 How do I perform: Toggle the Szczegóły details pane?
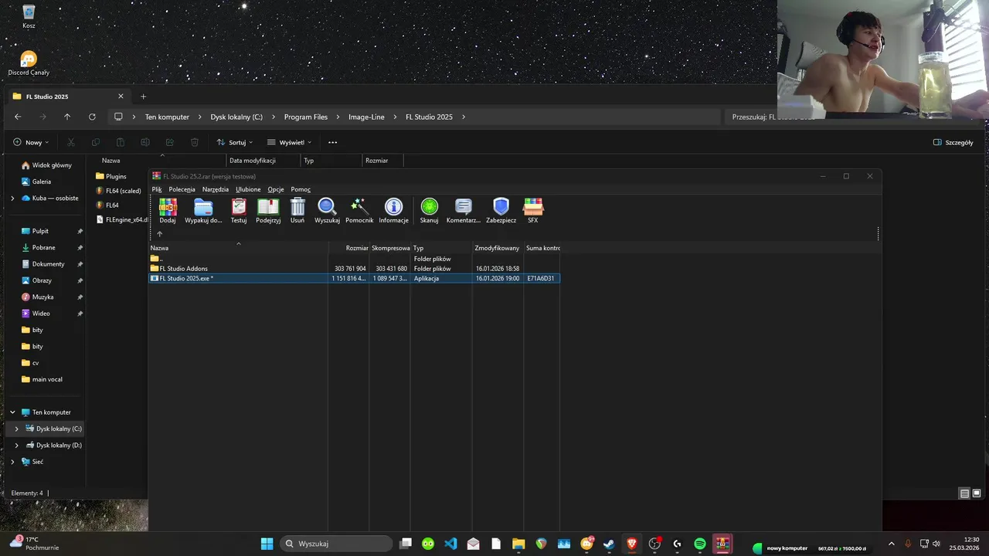(x=953, y=142)
